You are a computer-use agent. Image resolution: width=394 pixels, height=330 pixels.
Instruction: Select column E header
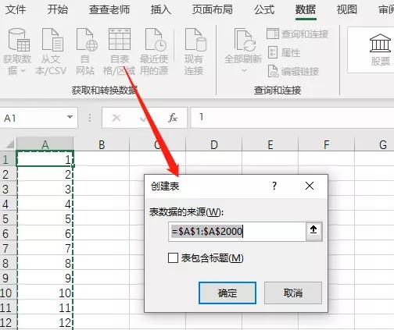pyautogui.click(x=270, y=144)
